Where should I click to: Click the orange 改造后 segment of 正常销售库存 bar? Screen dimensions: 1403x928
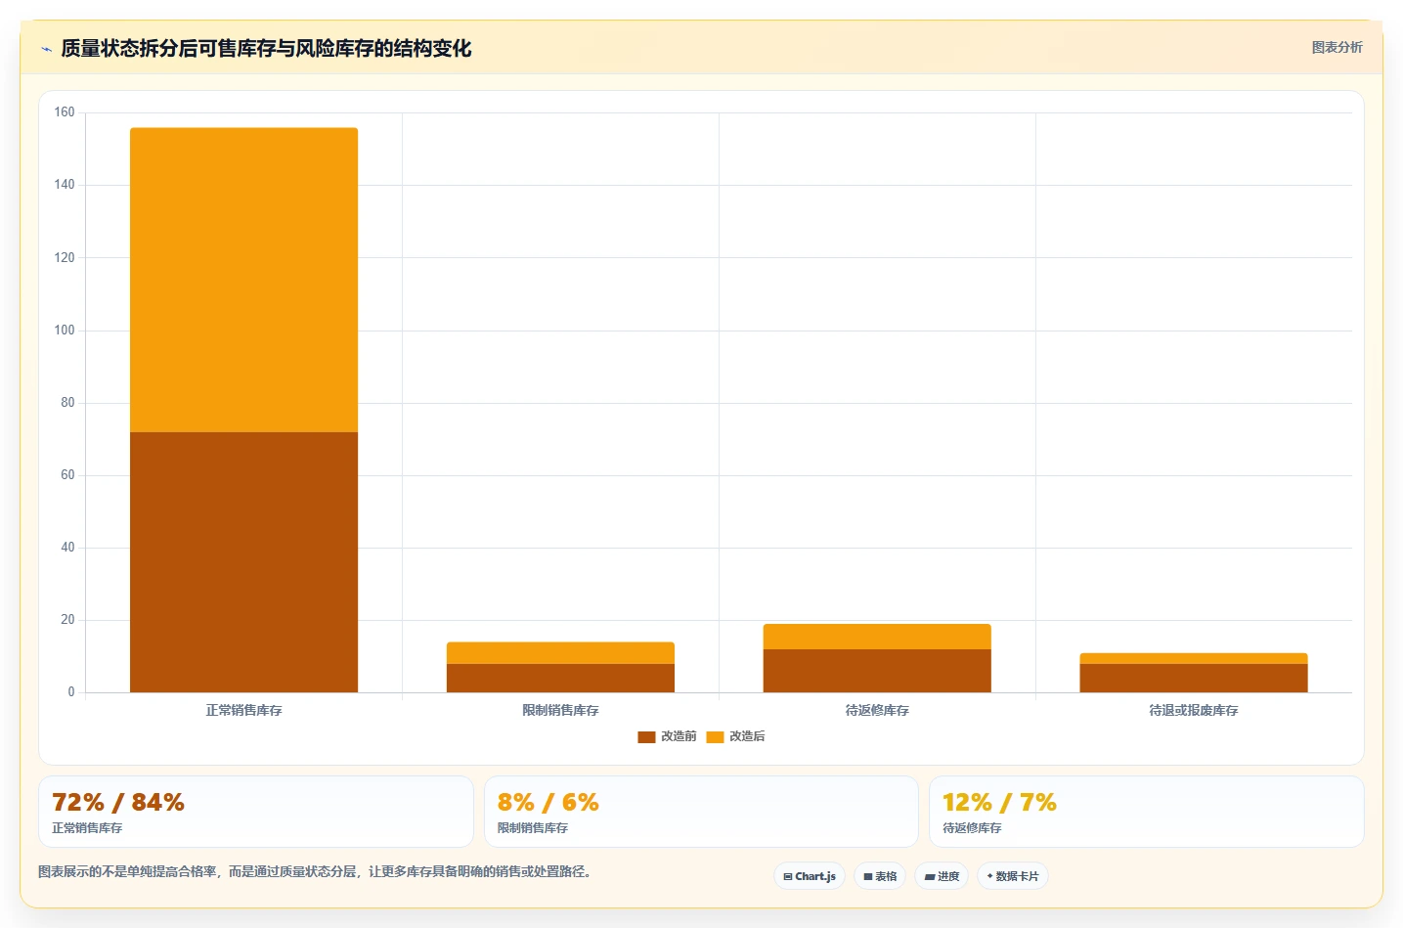pyautogui.click(x=243, y=280)
